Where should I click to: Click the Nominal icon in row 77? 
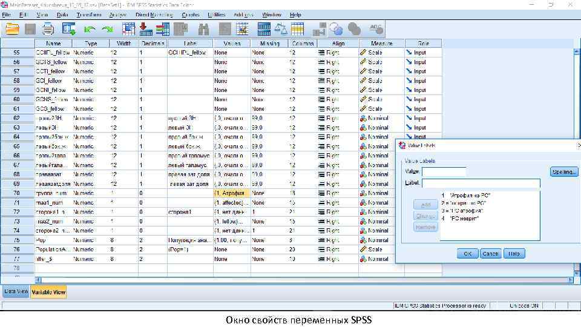pos(363,259)
